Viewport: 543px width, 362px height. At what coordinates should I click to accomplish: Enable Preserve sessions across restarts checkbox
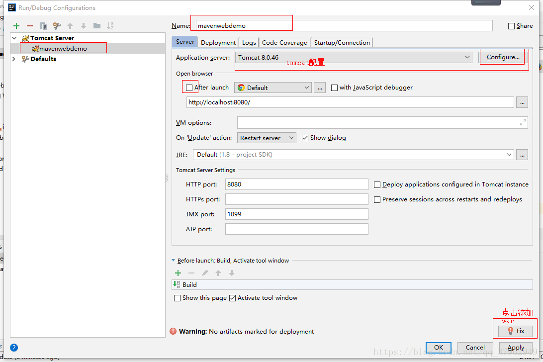(x=377, y=199)
